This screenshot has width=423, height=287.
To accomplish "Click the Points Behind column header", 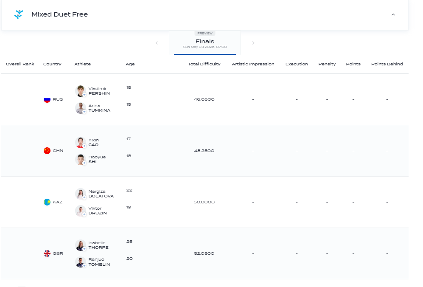I will [x=387, y=64].
